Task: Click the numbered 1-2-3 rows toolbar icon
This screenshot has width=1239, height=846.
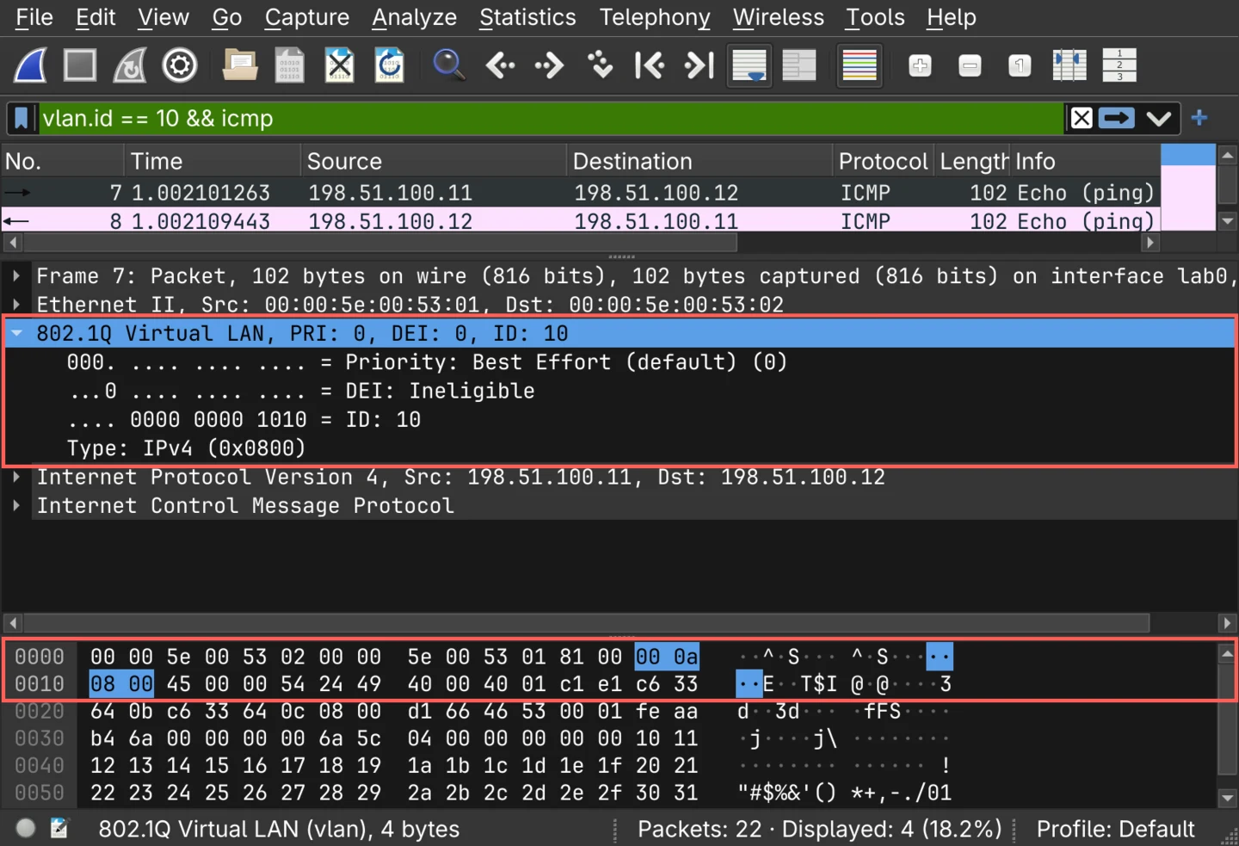Action: click(x=1119, y=65)
